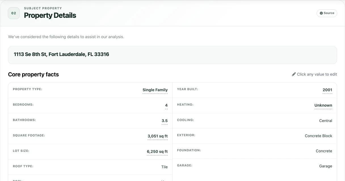Click the PROPERTY TYPE label
This screenshot has height=181, width=345.
[28, 89]
